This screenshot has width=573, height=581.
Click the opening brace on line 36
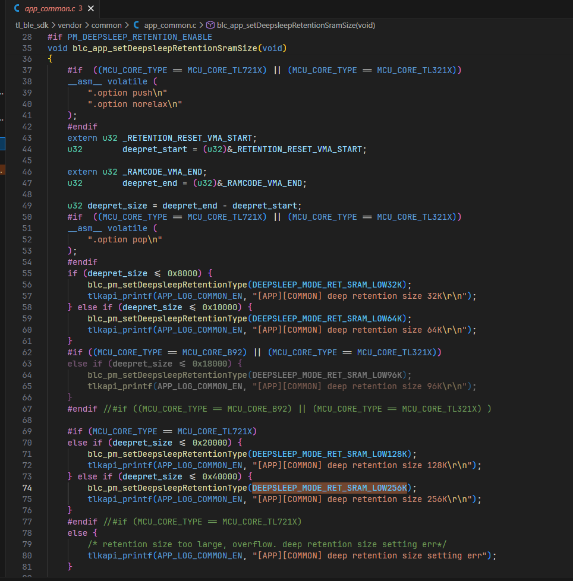point(50,59)
